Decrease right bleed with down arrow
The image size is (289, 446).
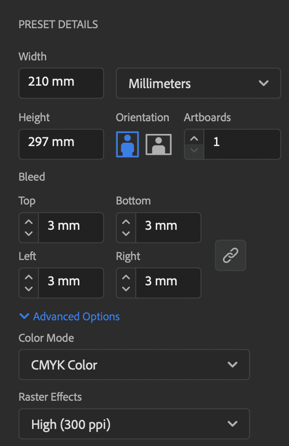click(x=126, y=289)
